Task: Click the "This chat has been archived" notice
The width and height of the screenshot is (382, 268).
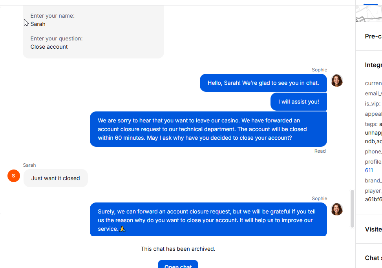Action: (x=178, y=249)
